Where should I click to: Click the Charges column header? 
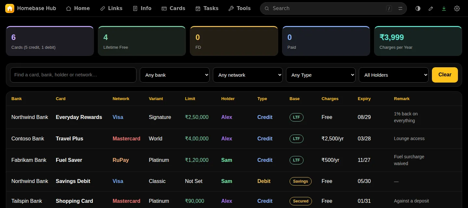click(x=330, y=99)
